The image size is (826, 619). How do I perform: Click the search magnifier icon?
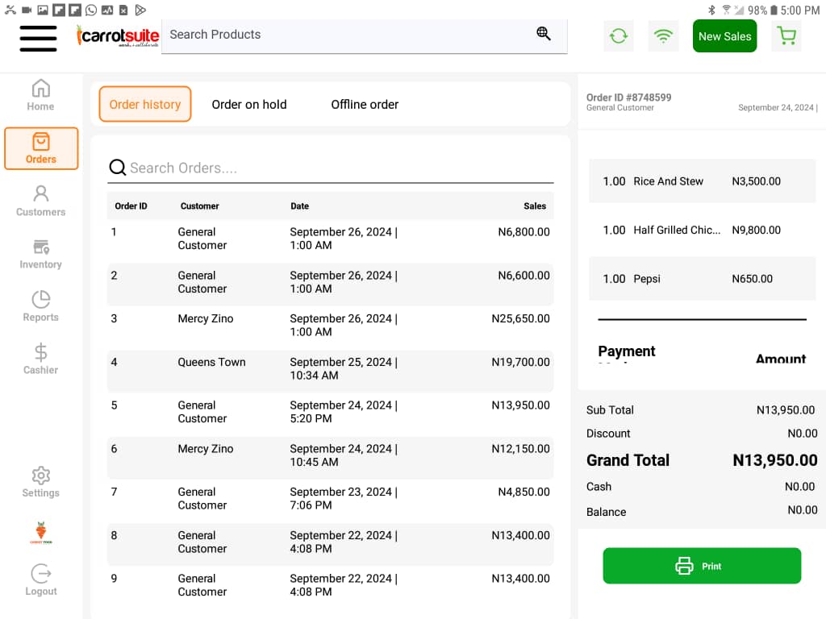pos(544,34)
